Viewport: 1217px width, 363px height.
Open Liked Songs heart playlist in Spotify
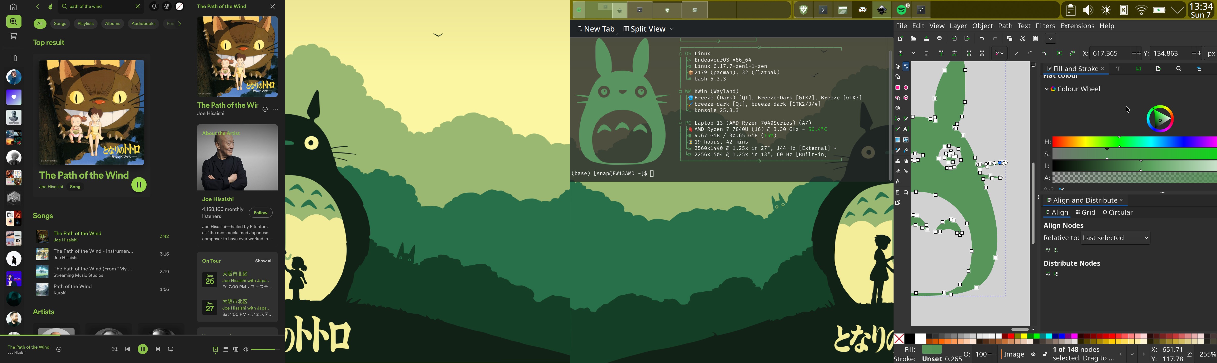[x=14, y=97]
